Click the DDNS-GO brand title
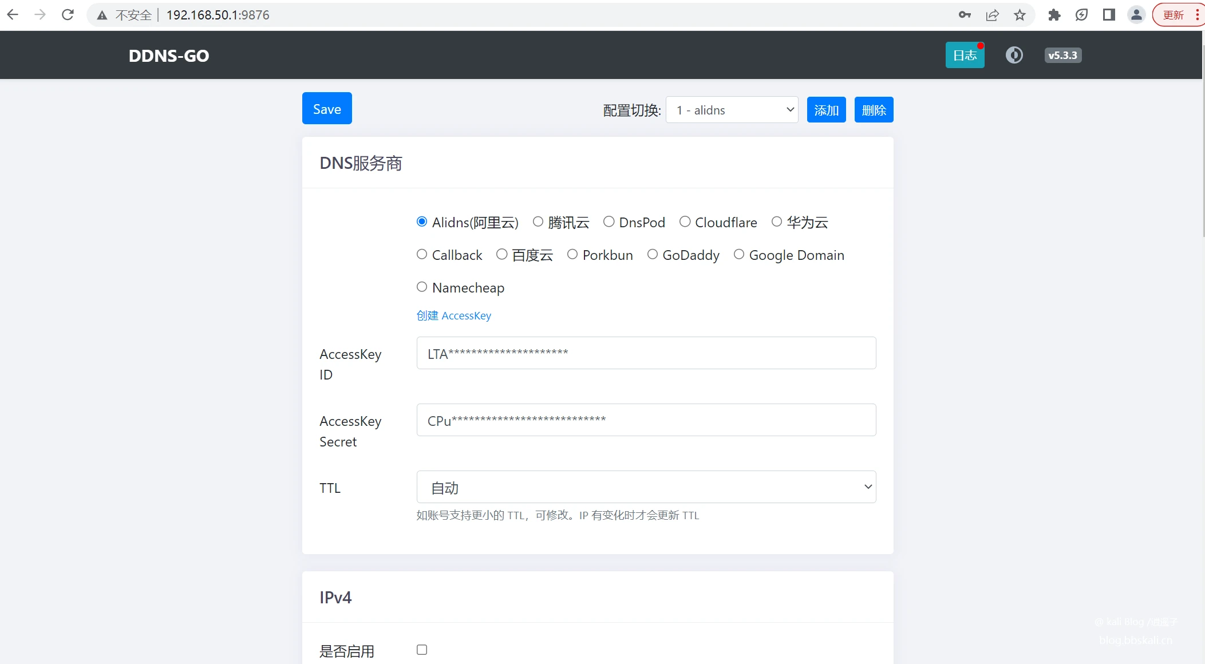 tap(169, 56)
